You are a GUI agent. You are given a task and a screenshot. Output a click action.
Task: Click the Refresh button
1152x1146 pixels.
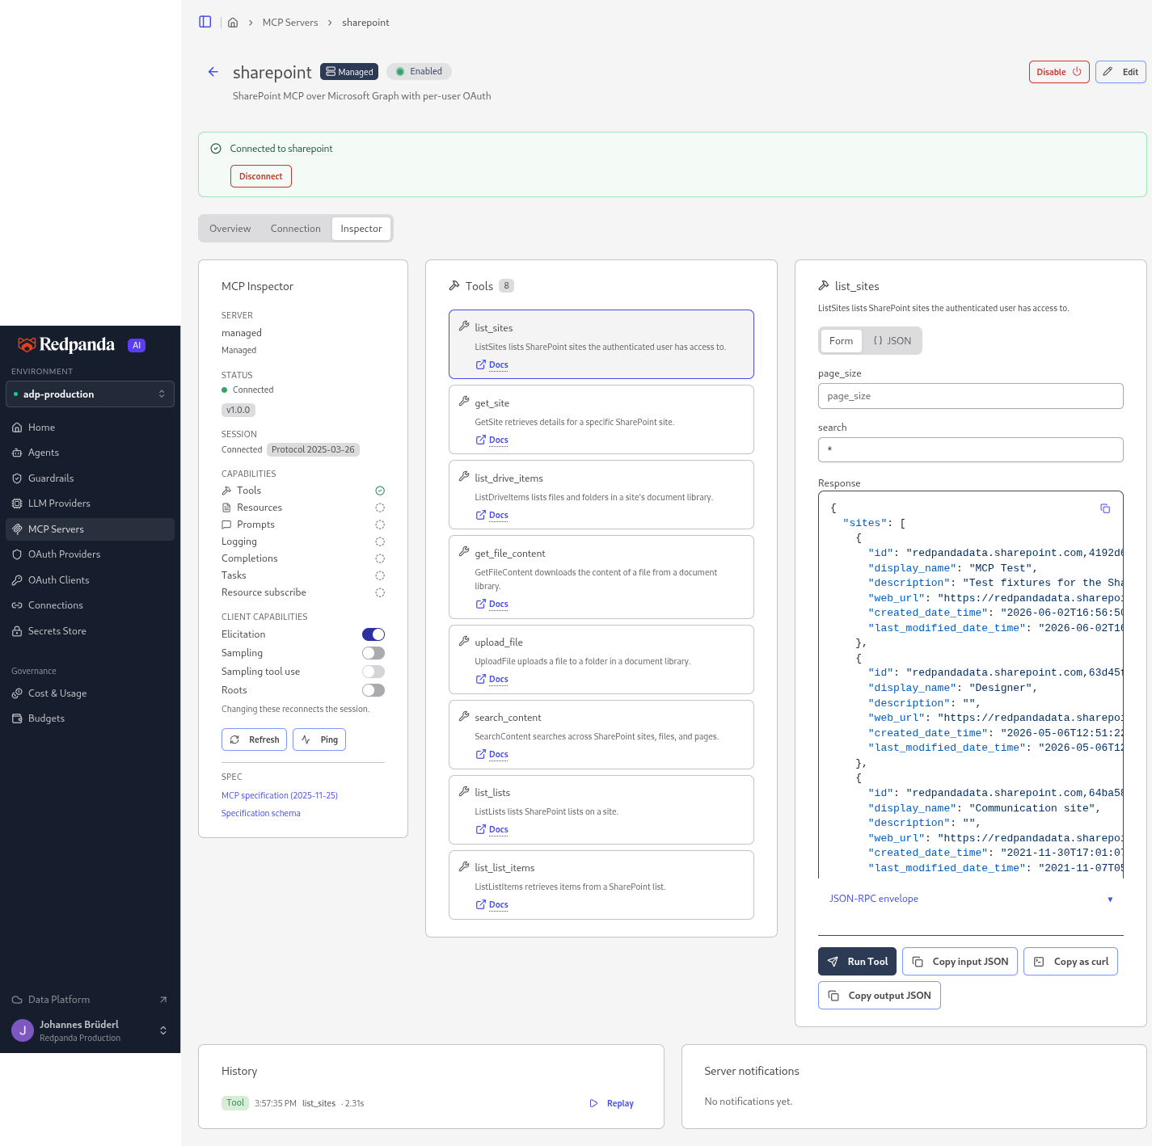point(255,739)
